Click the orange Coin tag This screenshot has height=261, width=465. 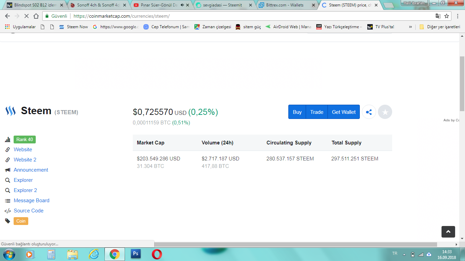click(x=21, y=221)
